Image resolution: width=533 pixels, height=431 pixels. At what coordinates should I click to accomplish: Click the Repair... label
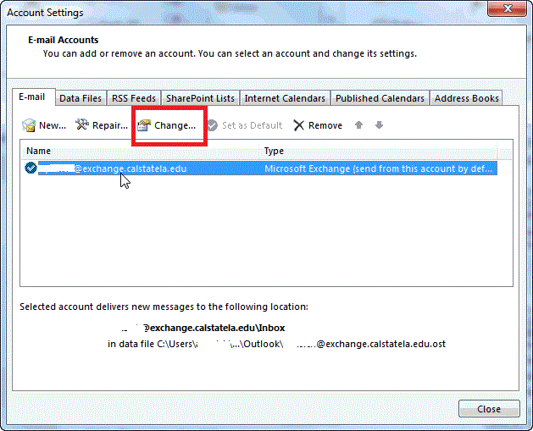(x=110, y=125)
